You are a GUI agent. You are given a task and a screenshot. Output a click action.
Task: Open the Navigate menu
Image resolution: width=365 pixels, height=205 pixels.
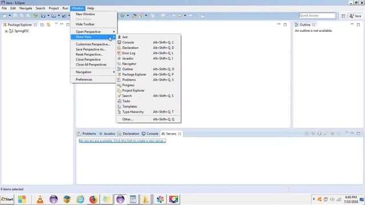pyautogui.click(x=26, y=8)
